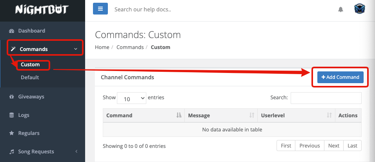Image resolution: width=375 pixels, height=162 pixels.
Task: Select Default under Commands
Action: [30, 77]
